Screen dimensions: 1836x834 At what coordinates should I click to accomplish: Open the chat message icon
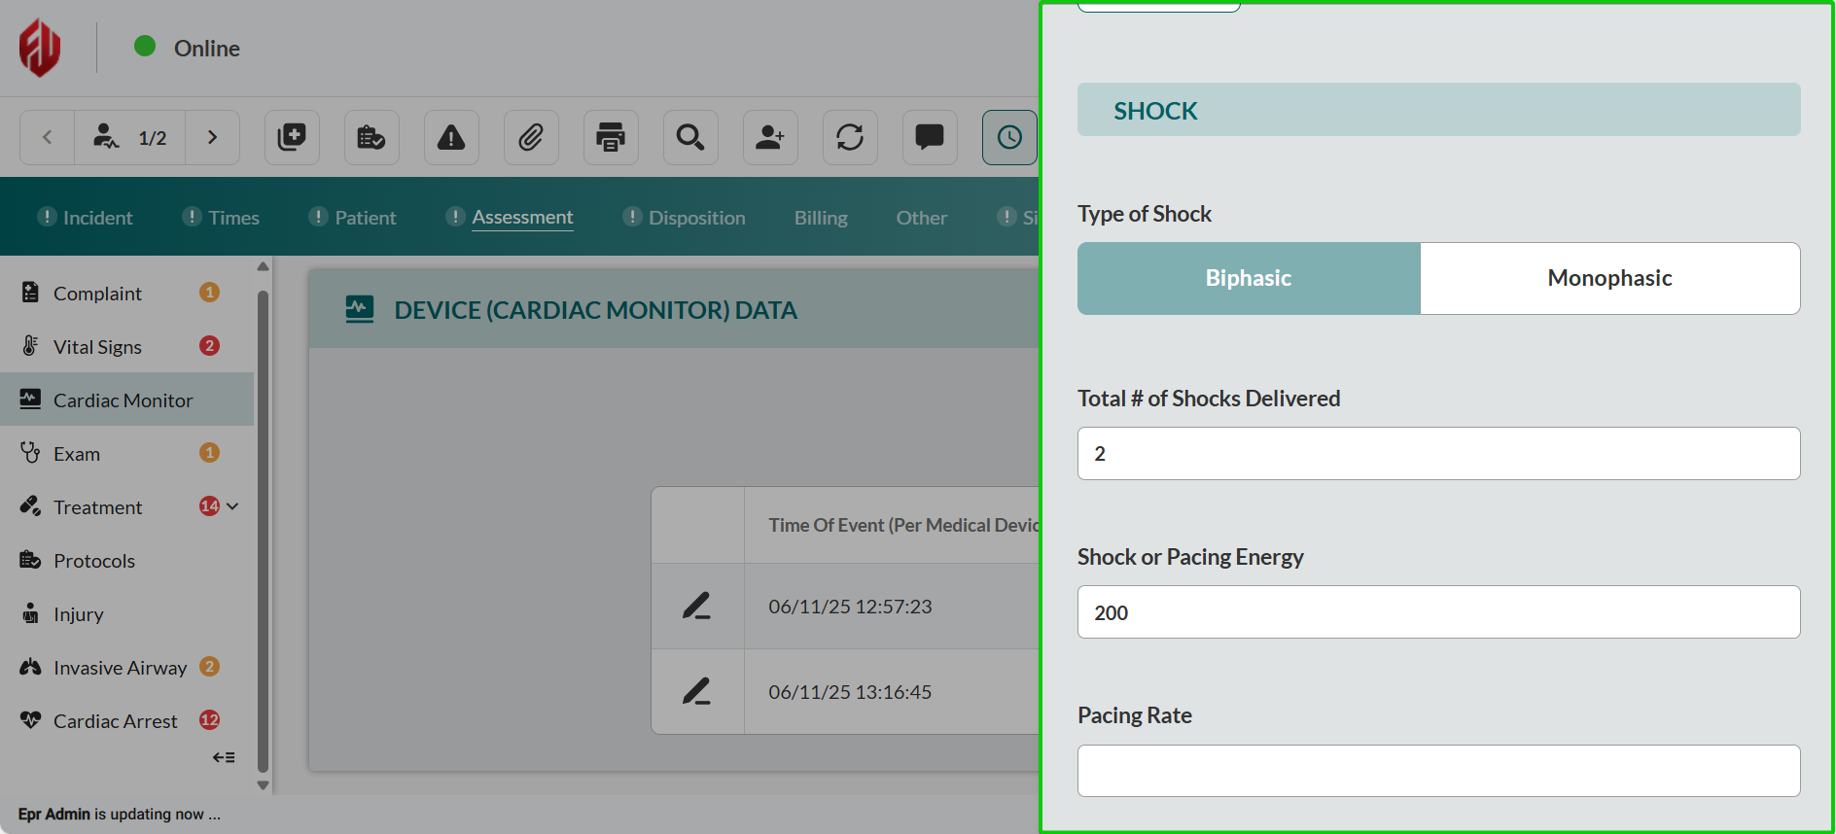tap(930, 137)
